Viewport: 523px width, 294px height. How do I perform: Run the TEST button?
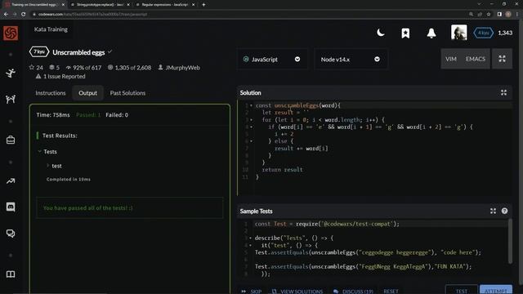point(461,290)
